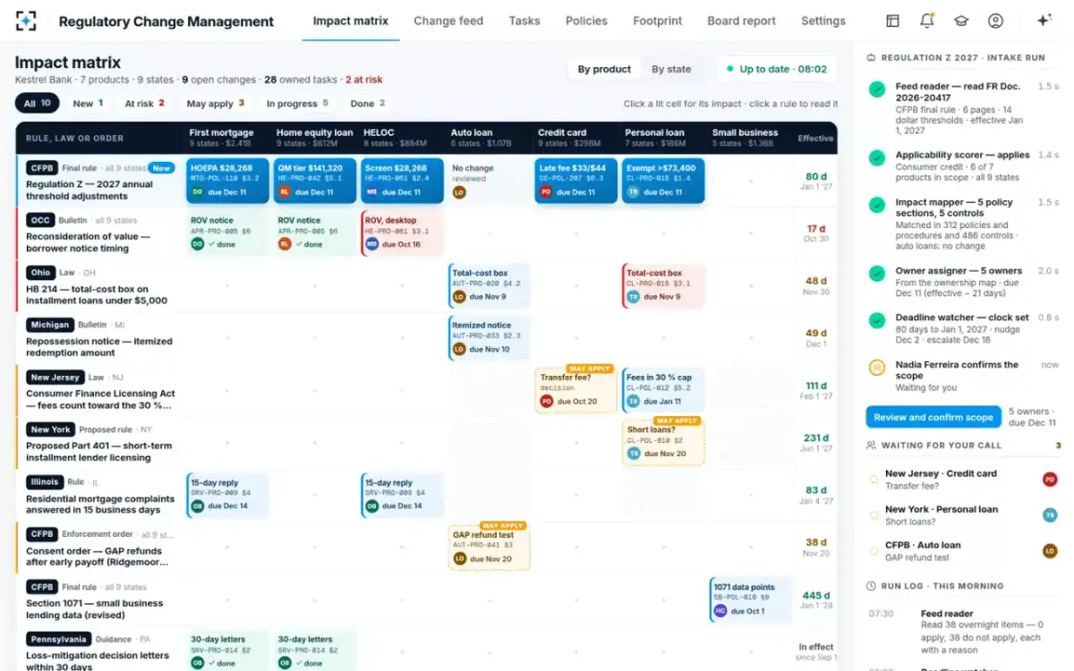
Task: Open the Fees in 30 % cap cell
Action: coord(663,390)
